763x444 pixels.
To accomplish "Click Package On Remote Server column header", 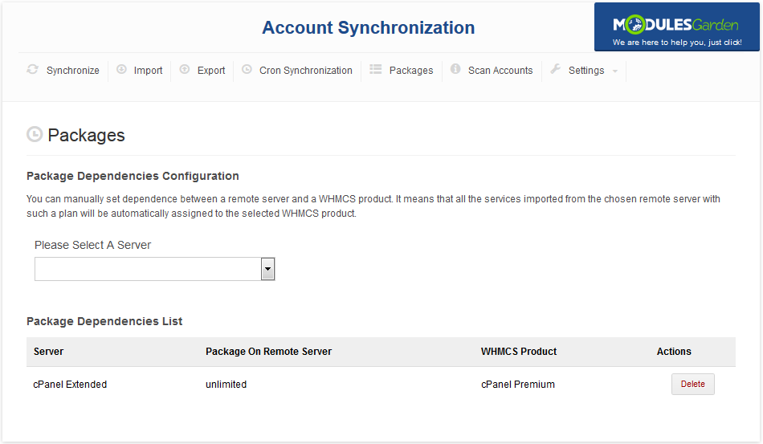I will (x=268, y=352).
